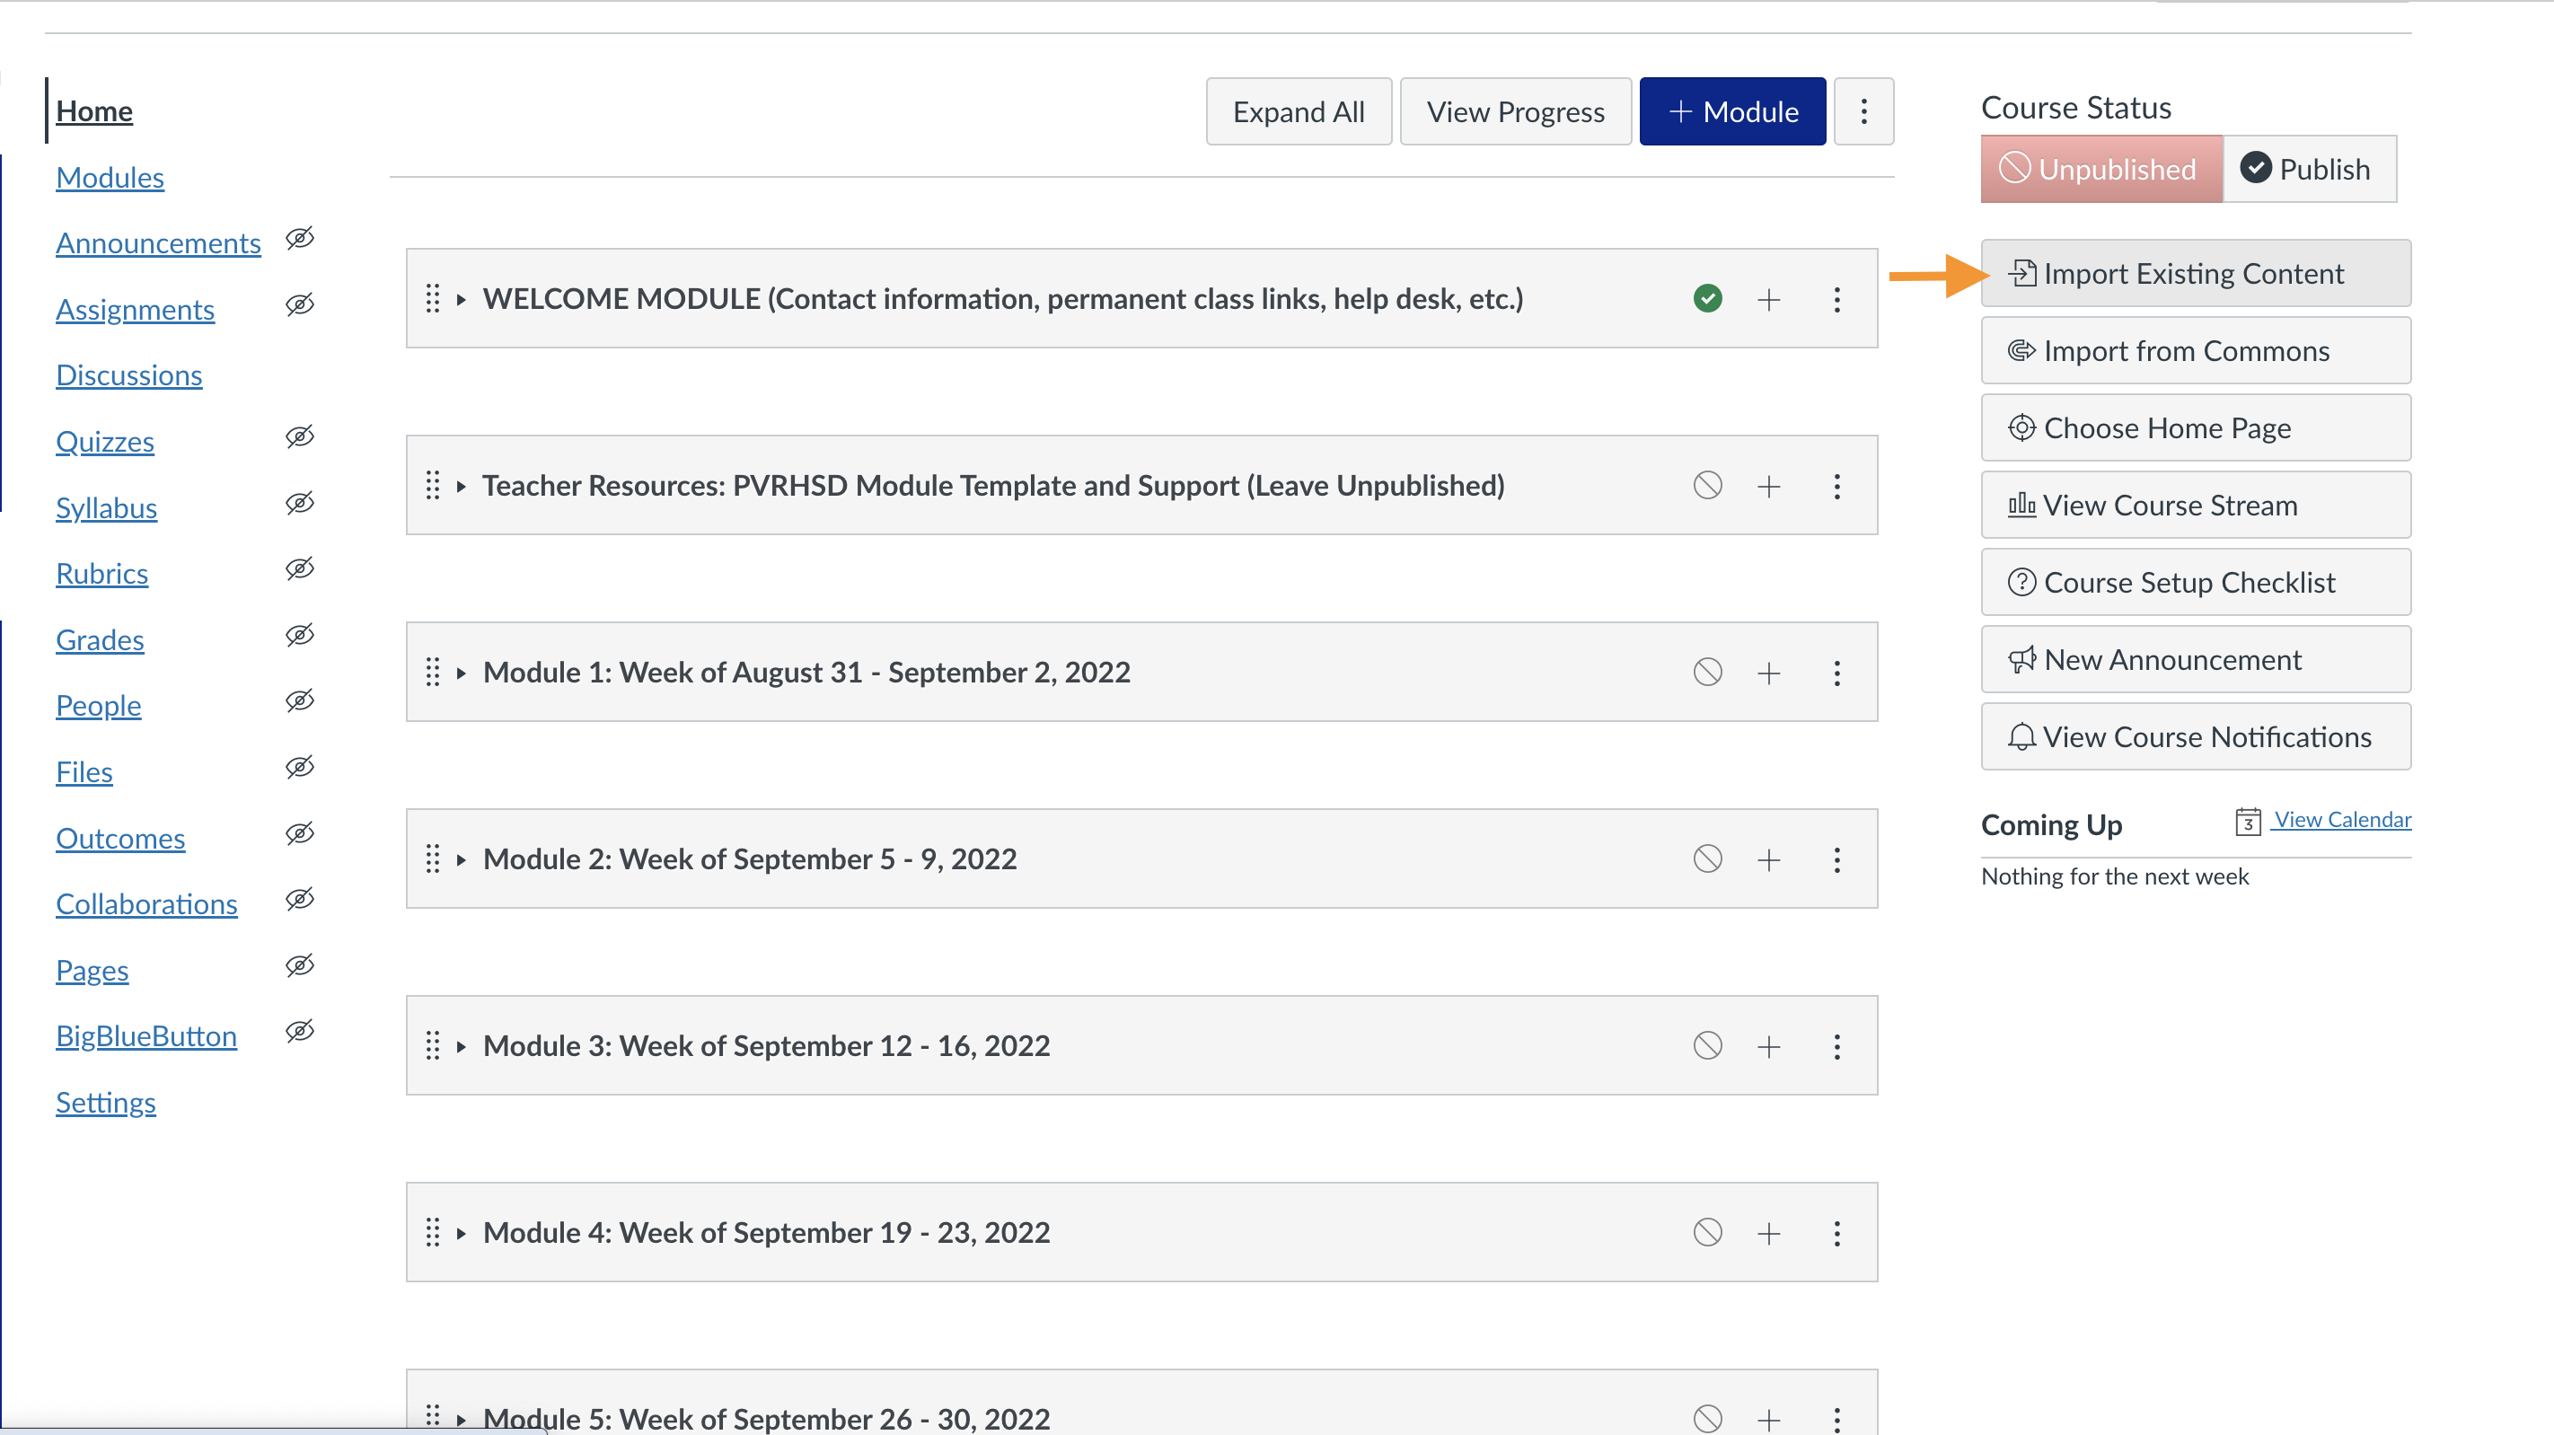
Task: Open Modules in the course navigation
Action: click(x=110, y=178)
